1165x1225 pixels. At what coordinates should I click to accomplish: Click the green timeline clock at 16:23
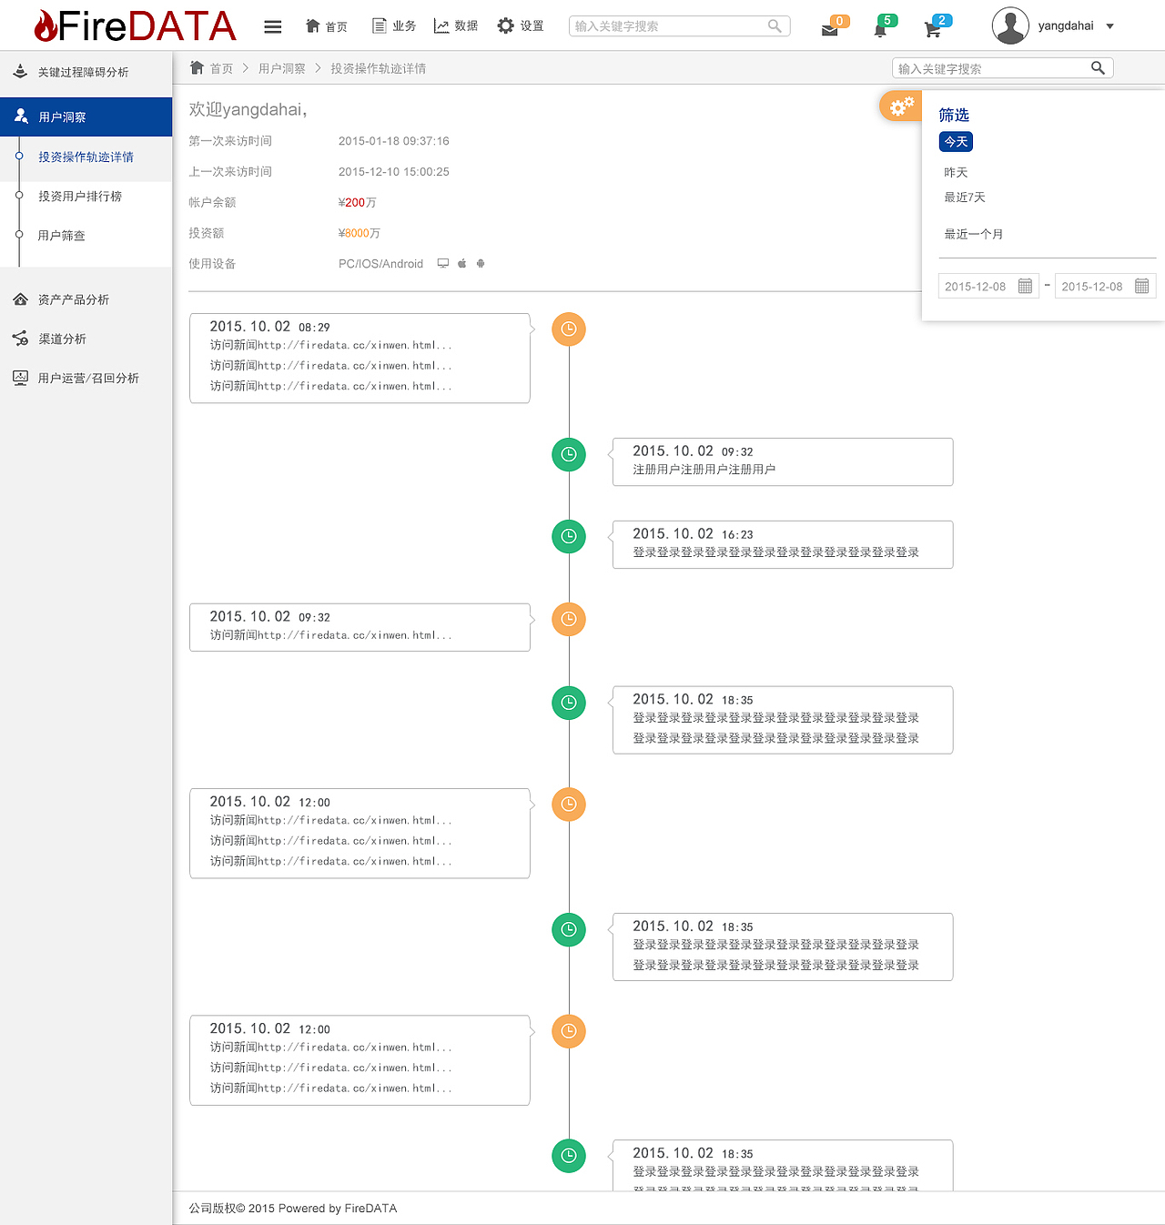pos(569,536)
